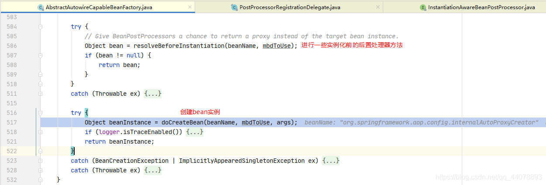546x185 pixels.
Task: Click line number 521 in gutter
Action: click(12, 141)
